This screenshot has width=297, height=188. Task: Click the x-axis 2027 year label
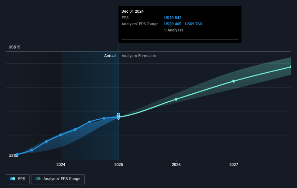(x=234, y=164)
